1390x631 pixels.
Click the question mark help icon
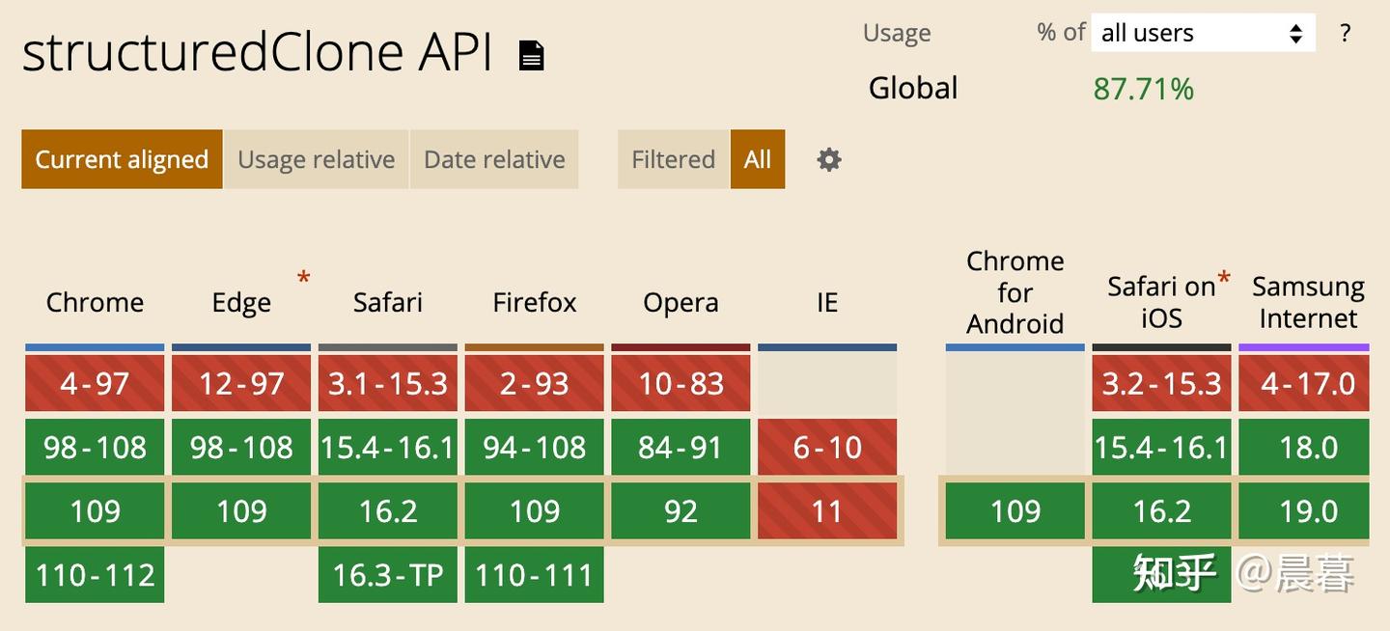[x=1345, y=33]
